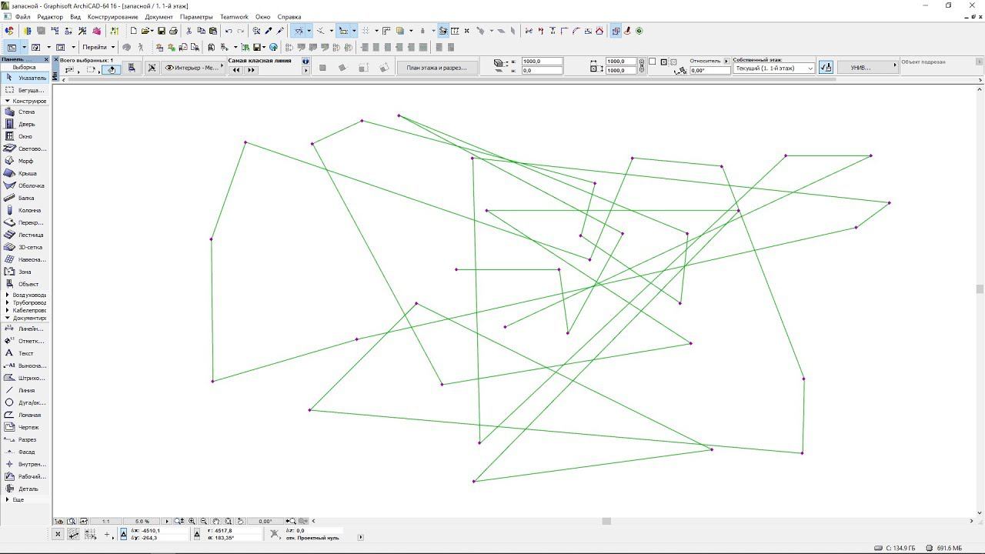Image resolution: width=985 pixels, height=554 pixels.
Task: Open the Собственный этаж floor dropdown
Action: point(773,68)
